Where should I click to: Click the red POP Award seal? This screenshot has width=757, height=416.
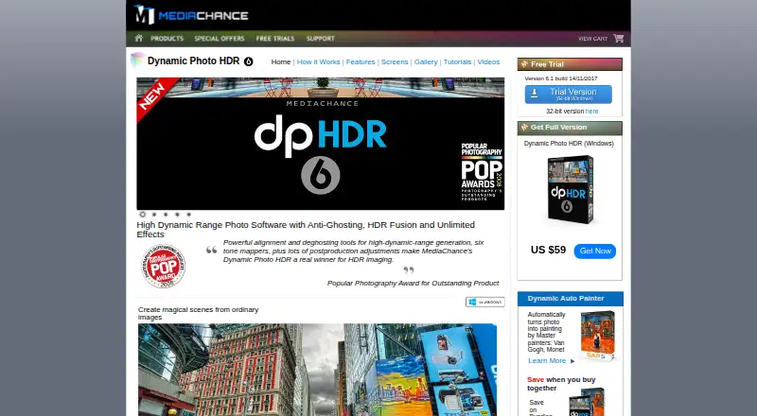point(164,266)
